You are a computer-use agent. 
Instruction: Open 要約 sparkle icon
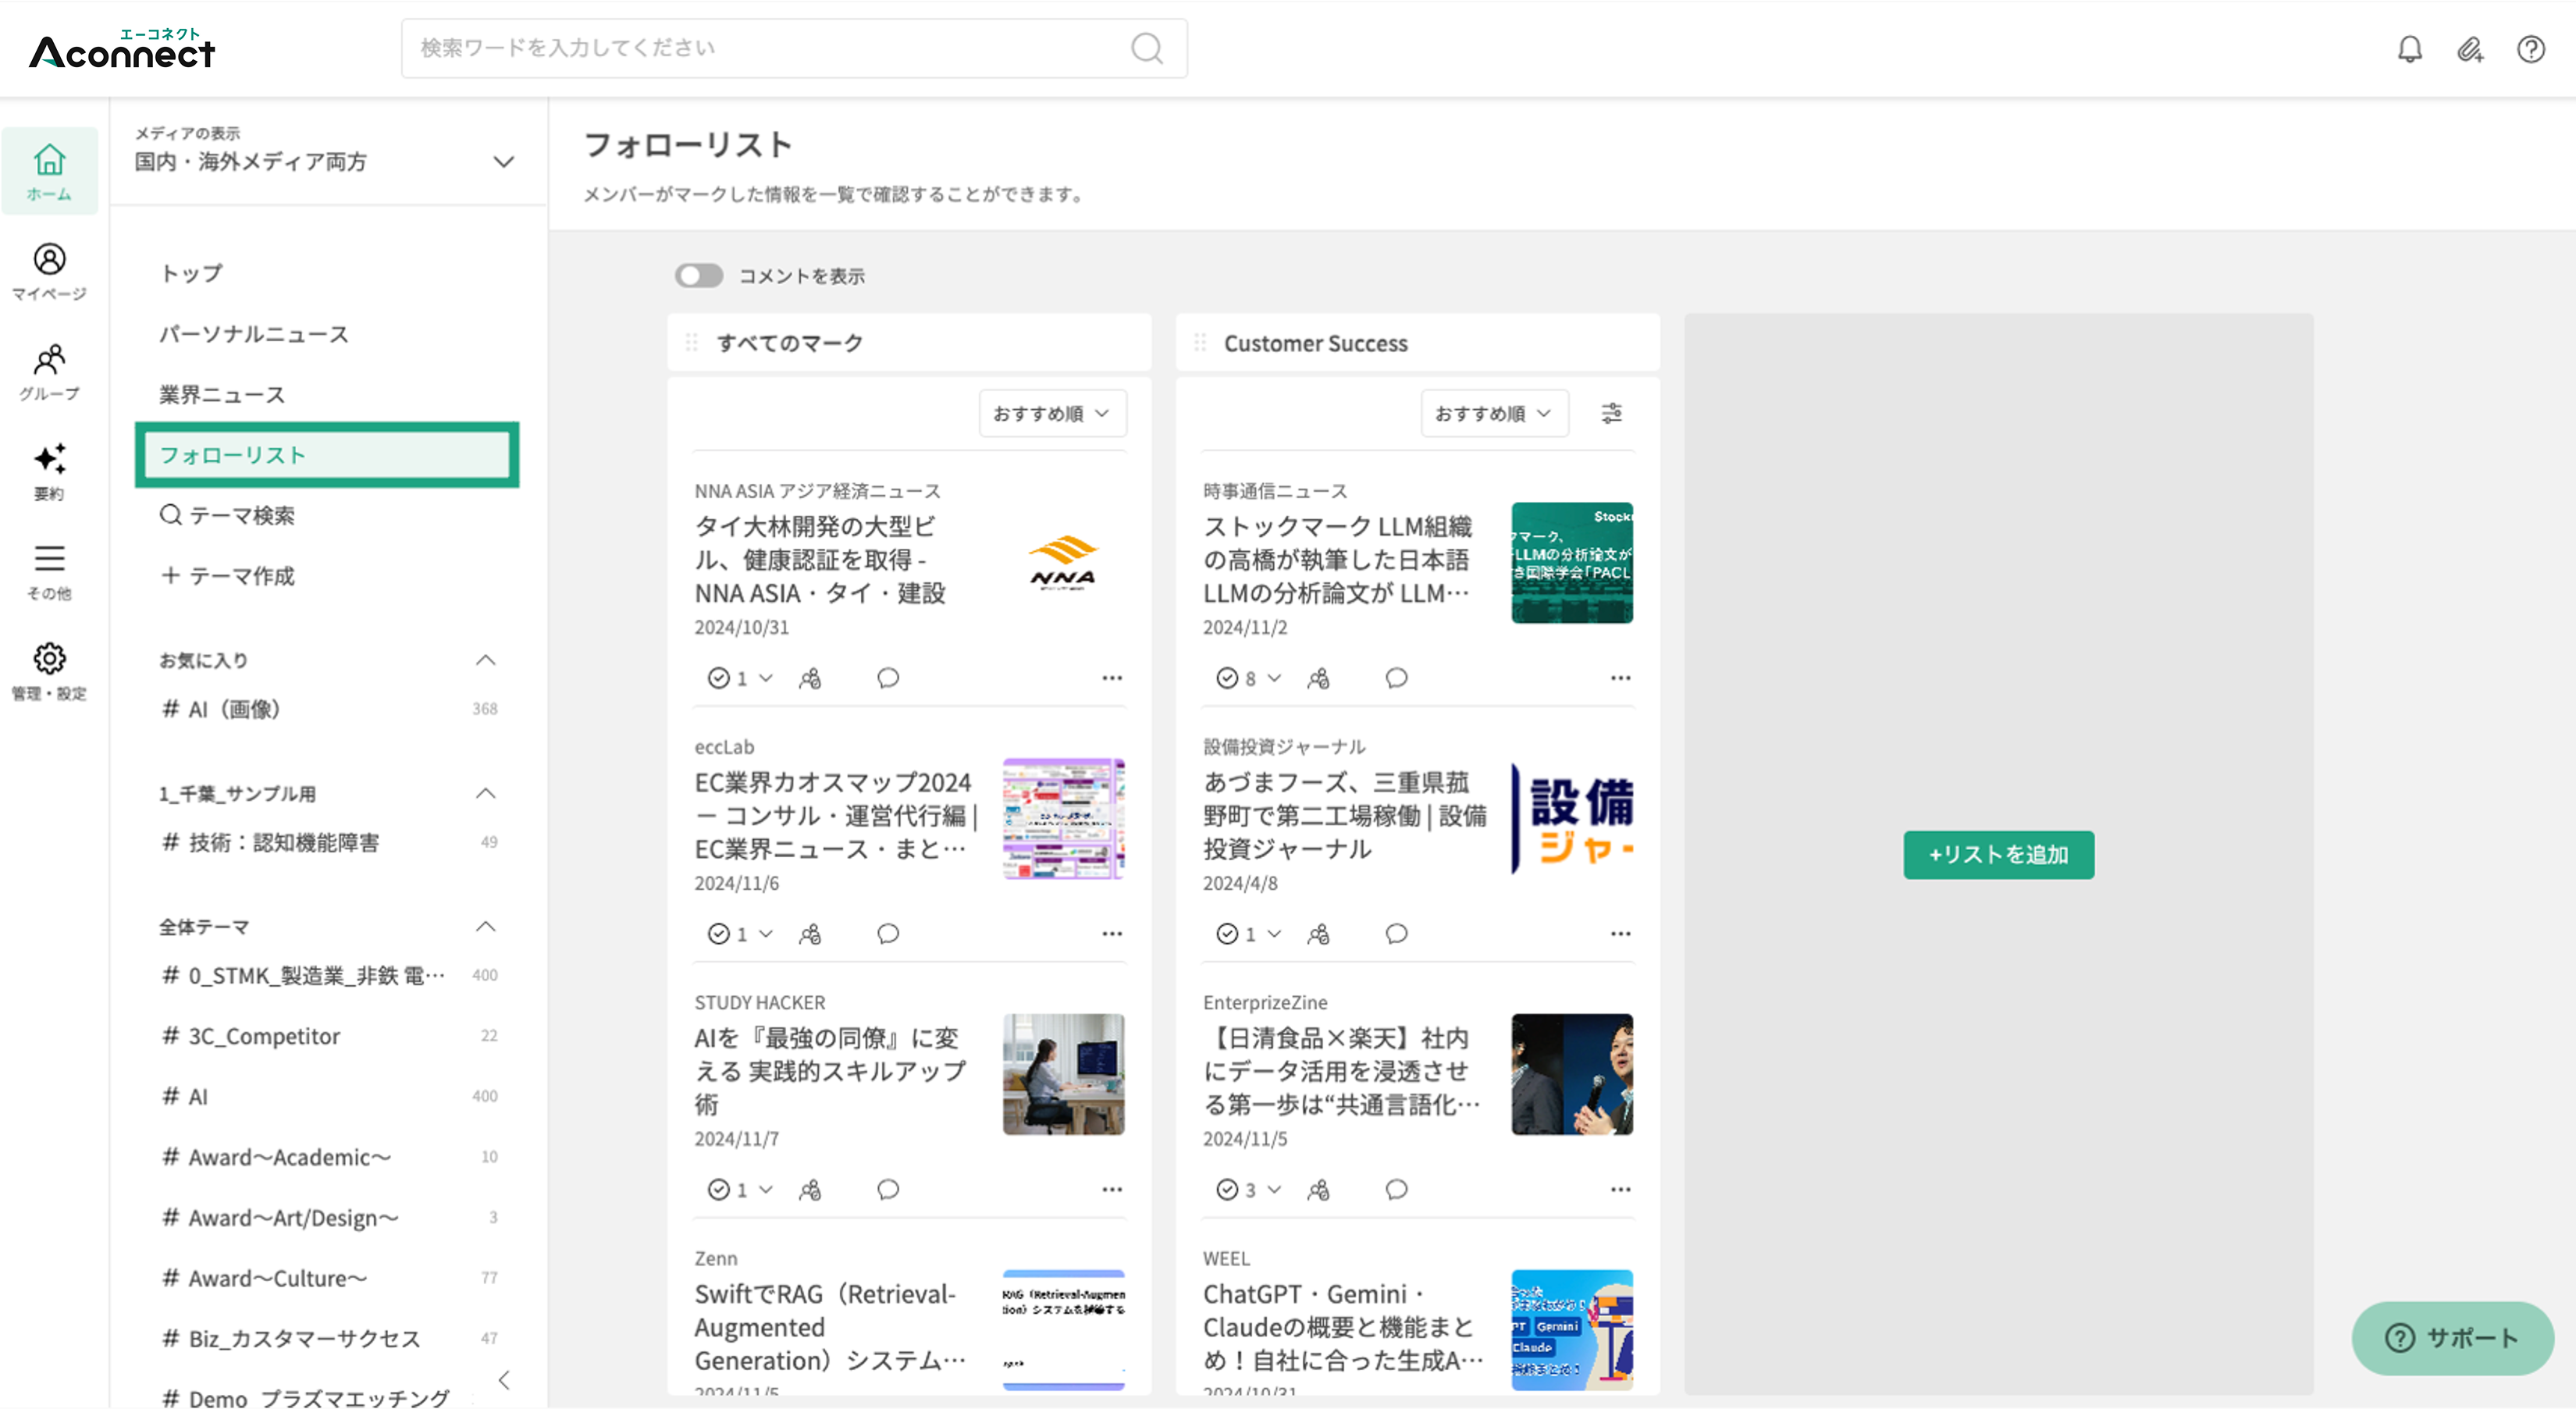(x=49, y=472)
